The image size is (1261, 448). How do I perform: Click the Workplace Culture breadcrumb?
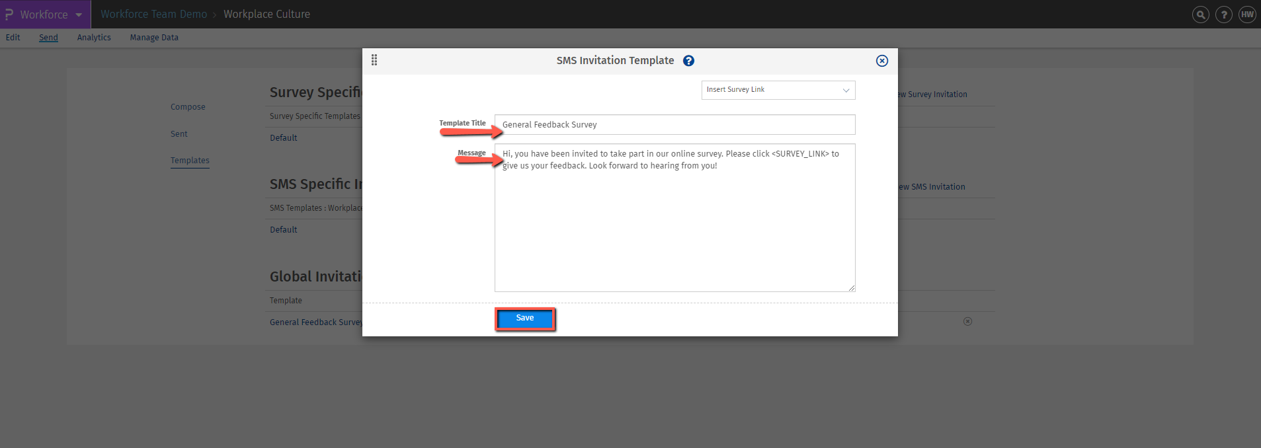coord(266,14)
